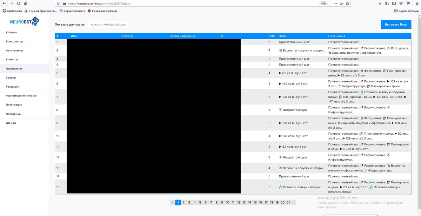
Task: Go back with the browser back arrow
Action: click(4, 3)
